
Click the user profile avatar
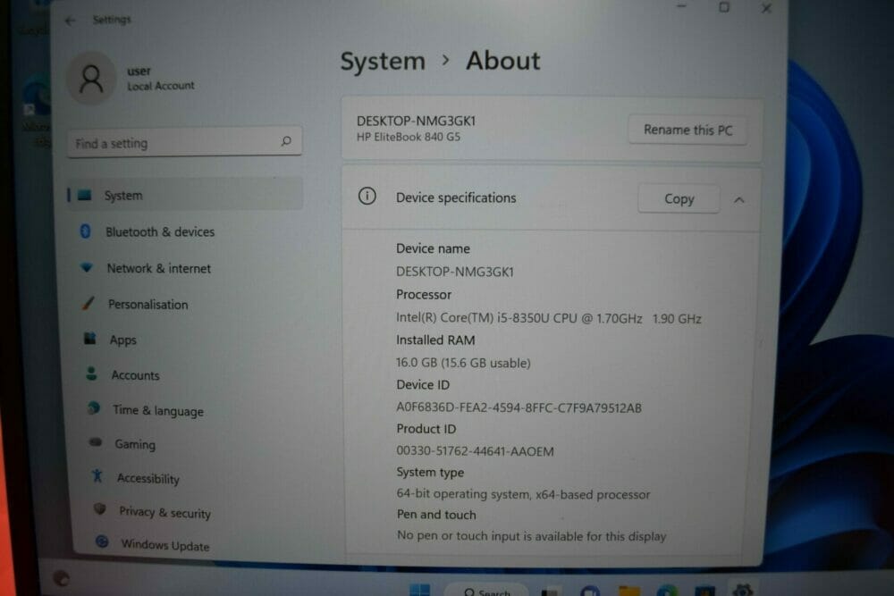[x=90, y=78]
